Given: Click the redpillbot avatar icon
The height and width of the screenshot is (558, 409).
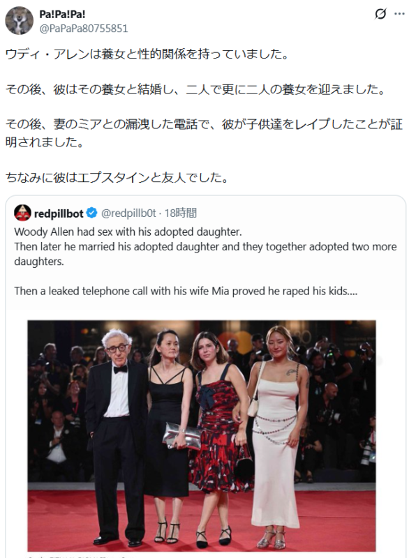Looking at the screenshot, I should pos(22,213).
